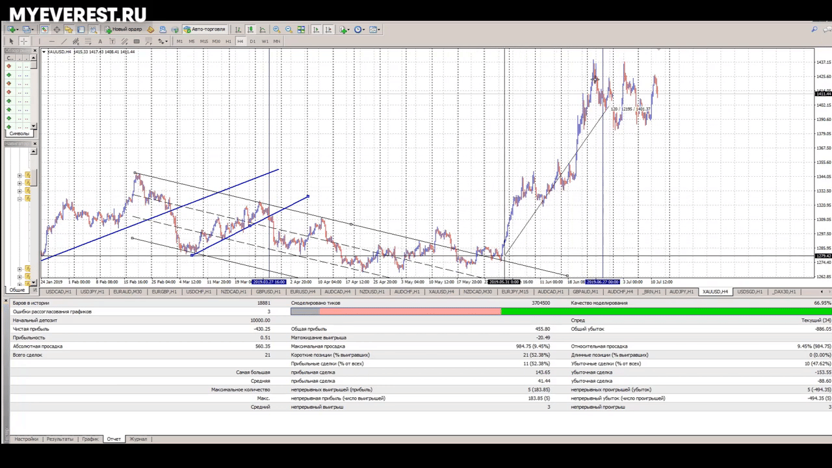The image size is (832, 468).
Task: Toggle the Navigator panel icon
Action: (68, 29)
